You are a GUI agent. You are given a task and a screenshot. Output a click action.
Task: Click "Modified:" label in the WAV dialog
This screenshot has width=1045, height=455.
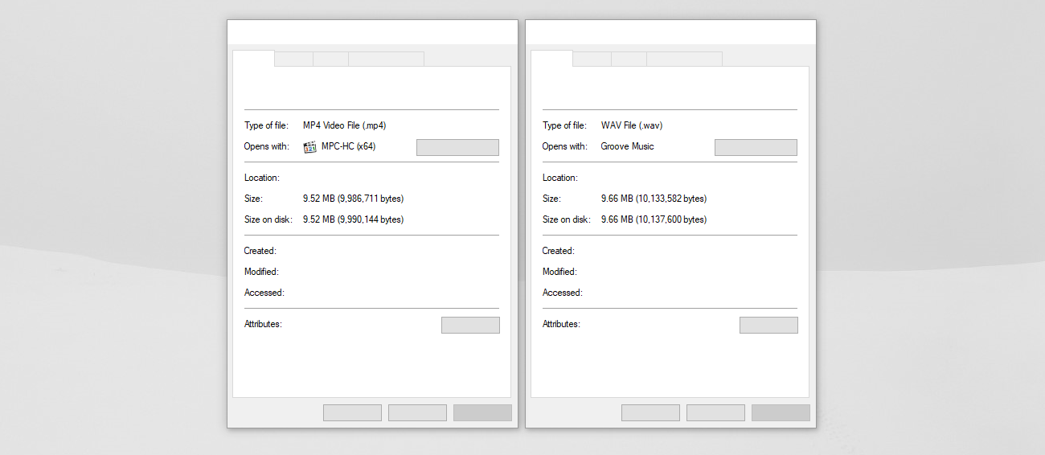coord(559,272)
